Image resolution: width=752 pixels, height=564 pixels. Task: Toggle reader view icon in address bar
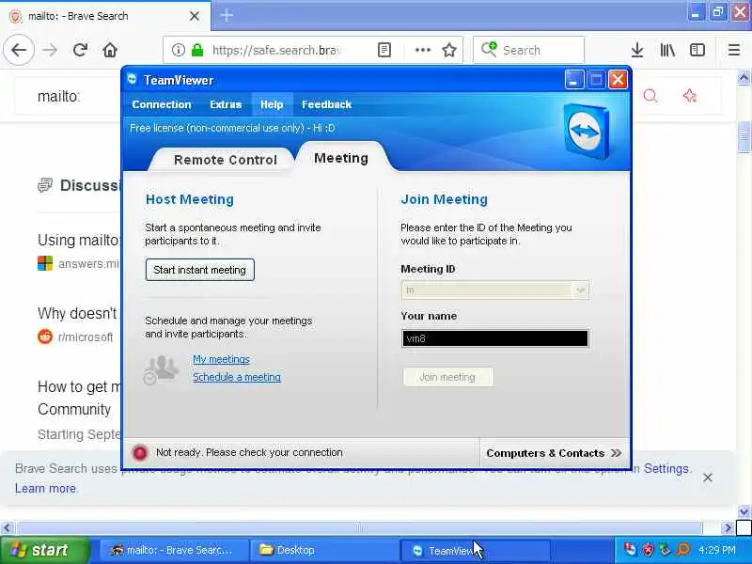pos(384,50)
